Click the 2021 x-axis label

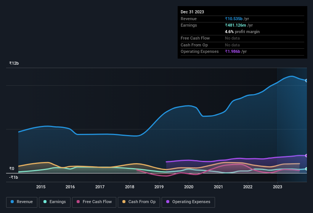218,187
